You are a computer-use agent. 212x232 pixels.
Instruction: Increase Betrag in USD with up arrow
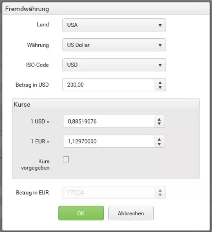(160, 82)
